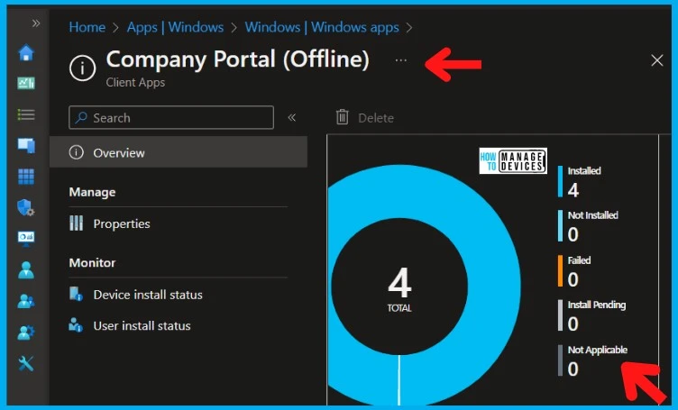Click the Delete button
Viewport: 678px width, 410px height.
365,117
